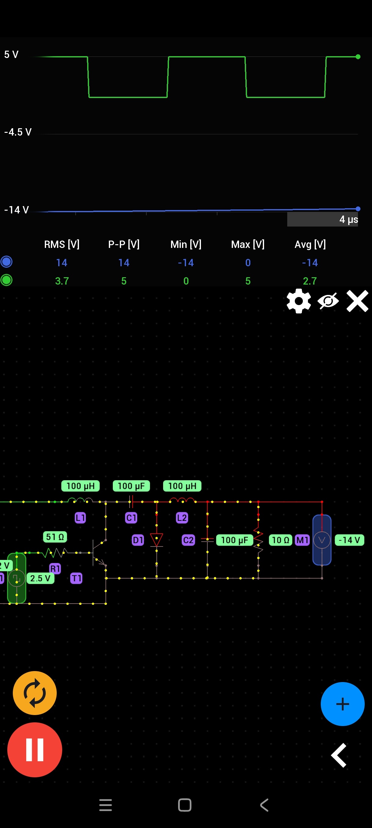Tap the 100 µF value label beside C2
This screenshot has width=372, height=828.
(x=234, y=540)
